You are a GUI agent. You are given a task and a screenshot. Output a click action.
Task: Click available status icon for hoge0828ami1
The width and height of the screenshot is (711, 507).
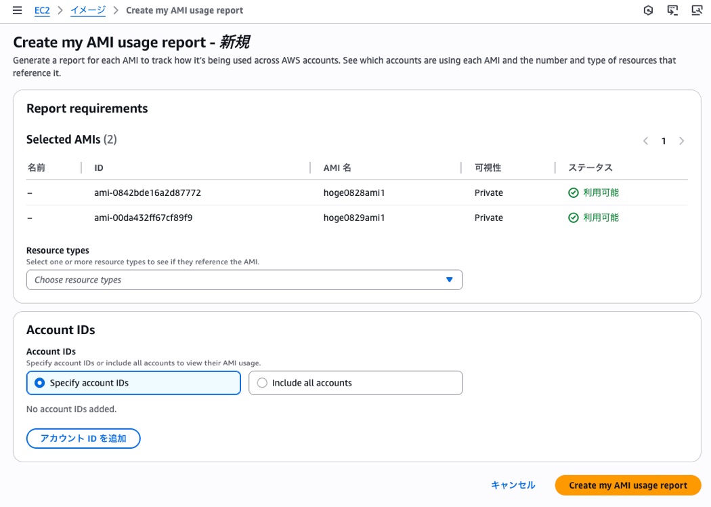(573, 193)
